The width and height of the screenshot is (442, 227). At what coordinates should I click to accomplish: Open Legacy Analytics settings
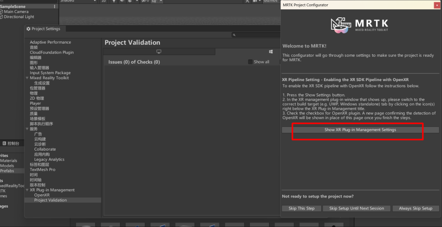click(49, 159)
